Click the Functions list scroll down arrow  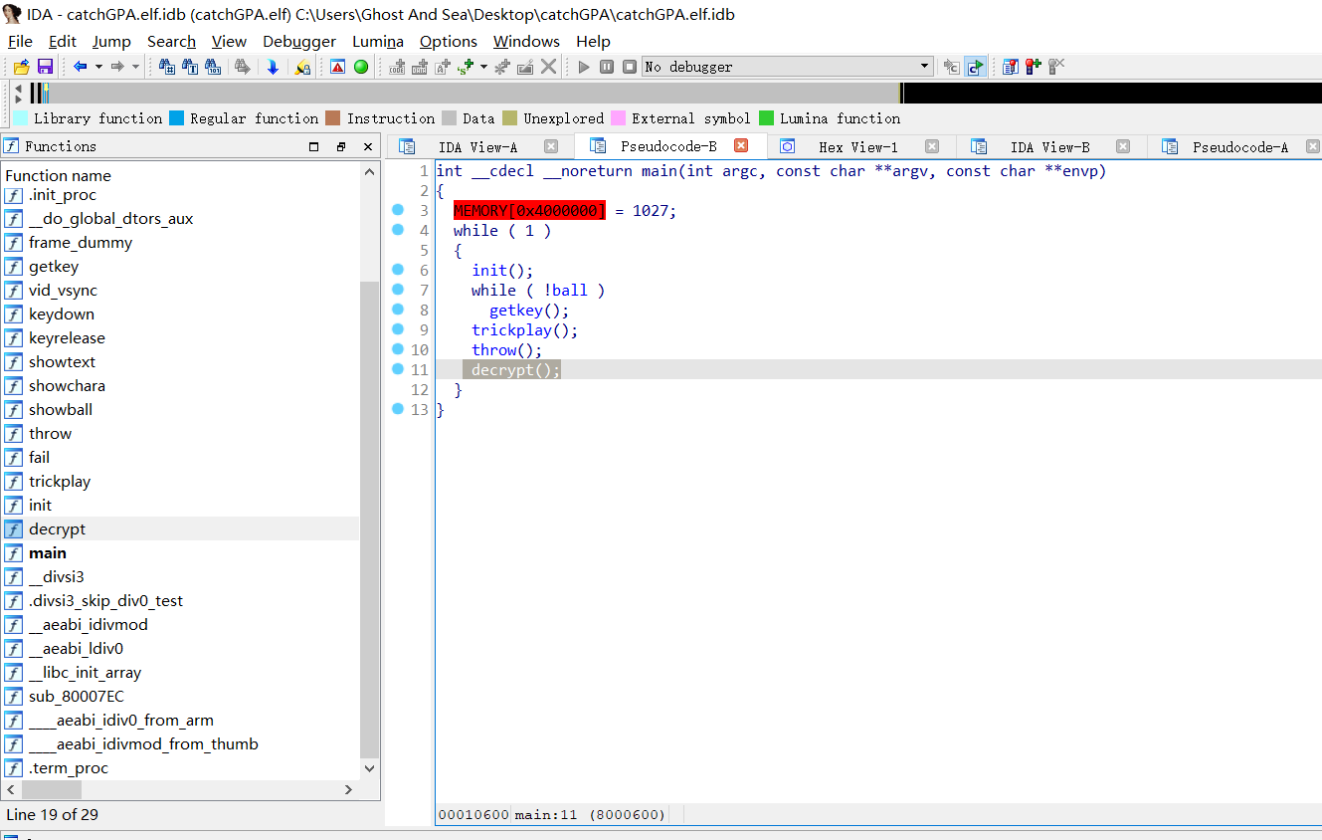370,768
